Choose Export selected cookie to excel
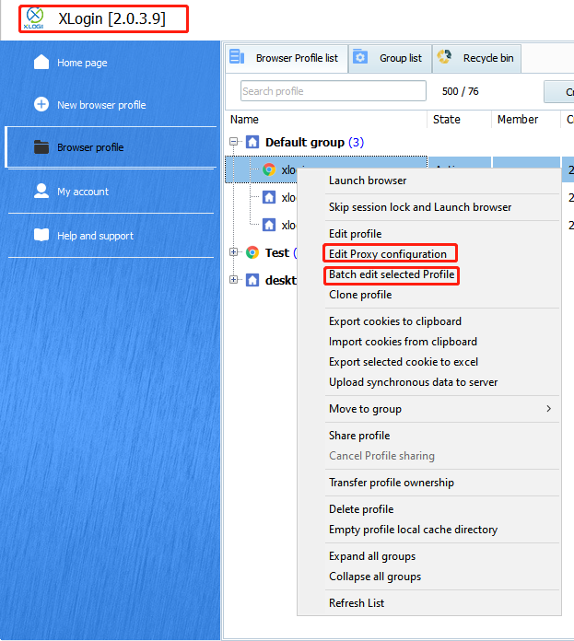The width and height of the screenshot is (574, 641). click(x=404, y=362)
